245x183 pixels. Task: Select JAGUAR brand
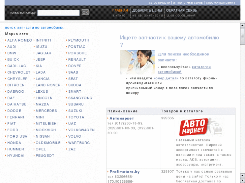43,53
